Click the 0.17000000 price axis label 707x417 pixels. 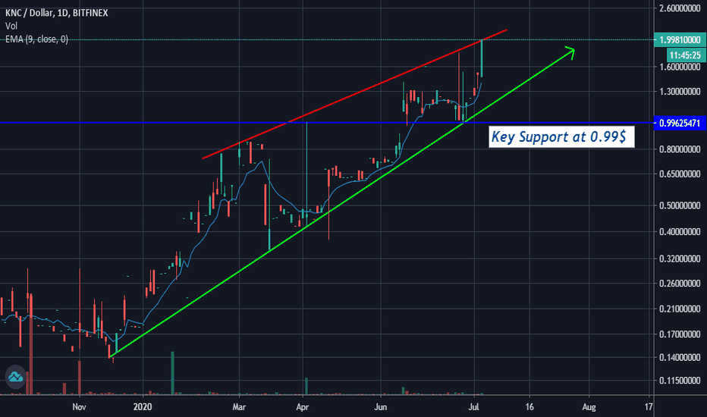680,334
